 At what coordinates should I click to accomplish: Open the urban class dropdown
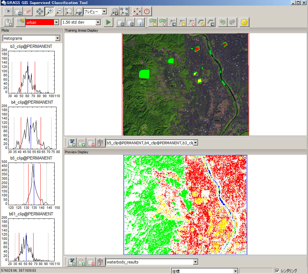[57, 22]
